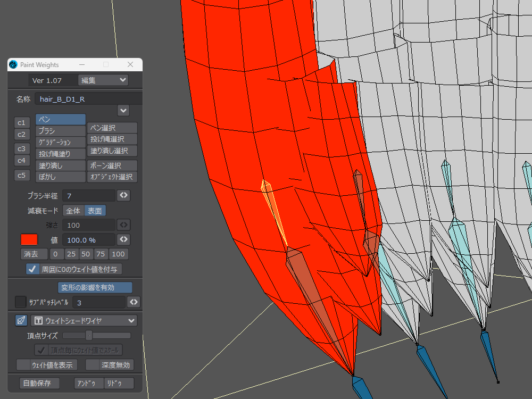This screenshot has height=399, width=532.
Task: Click the subpatch level arrow stepper
Action: 134,302
